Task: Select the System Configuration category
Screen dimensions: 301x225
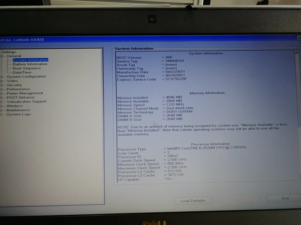Action: tap(26, 76)
